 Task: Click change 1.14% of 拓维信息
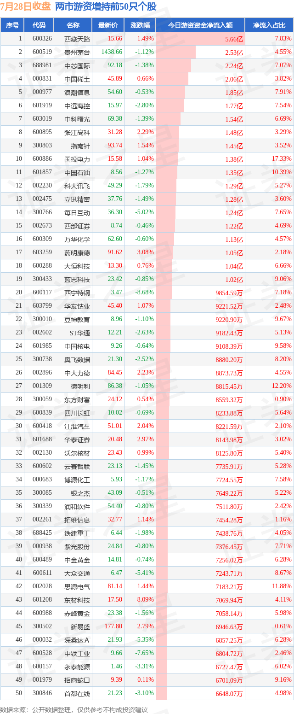tap(146, 520)
